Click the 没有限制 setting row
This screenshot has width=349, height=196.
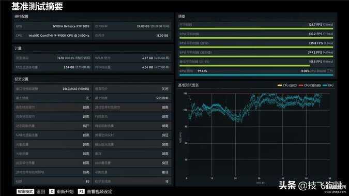tap(132, 98)
